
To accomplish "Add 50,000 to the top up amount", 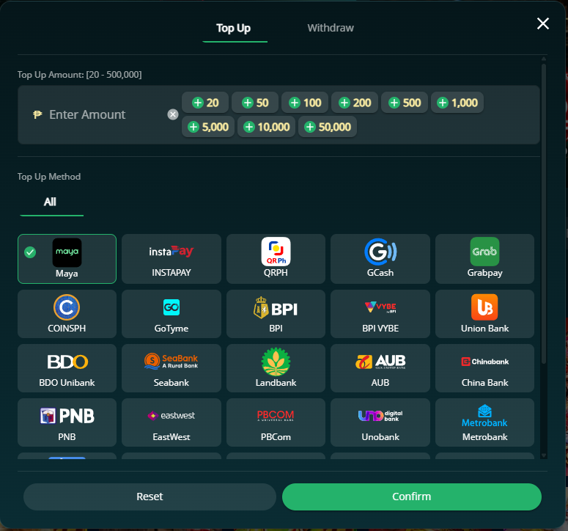I will click(x=328, y=127).
